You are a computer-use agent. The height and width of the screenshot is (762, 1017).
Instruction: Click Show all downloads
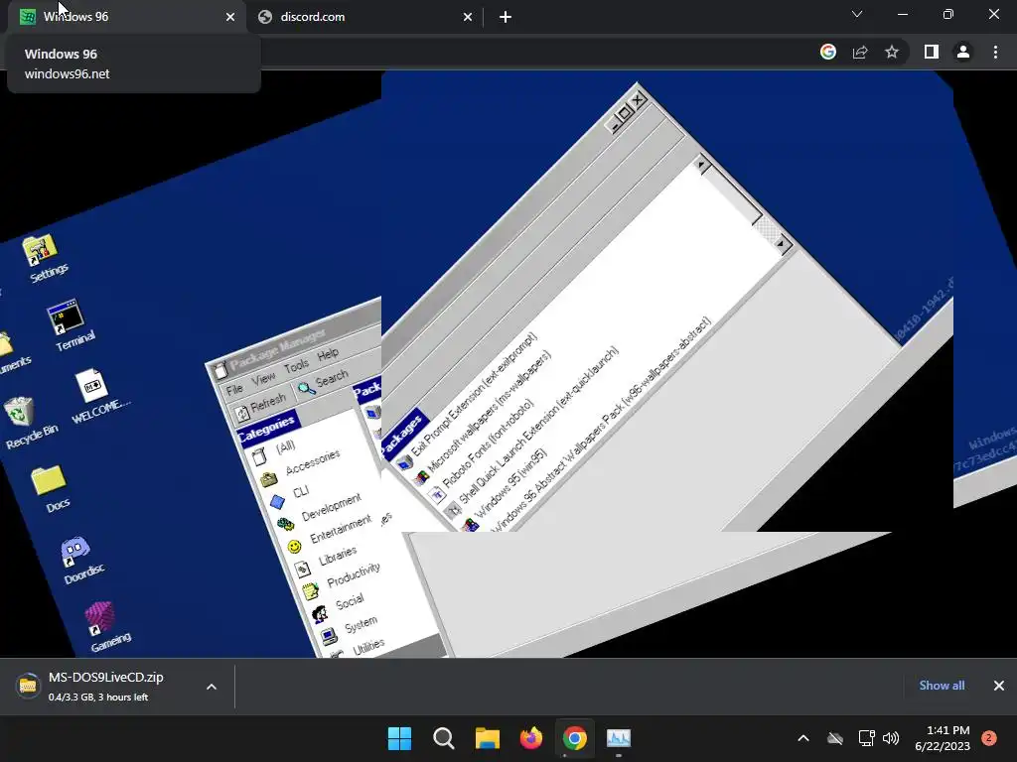(x=942, y=685)
